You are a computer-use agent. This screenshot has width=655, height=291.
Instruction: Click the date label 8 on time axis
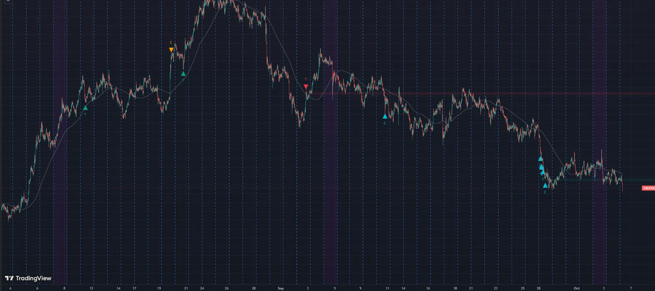click(x=64, y=288)
